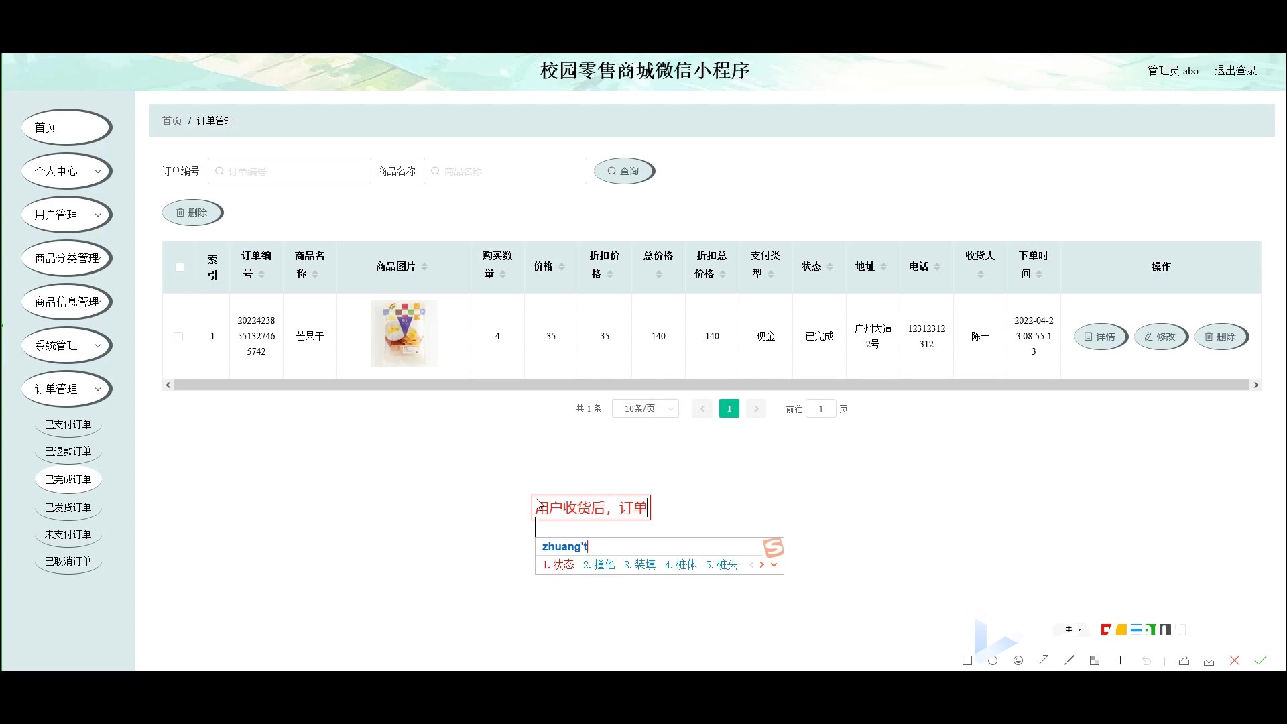The width and height of the screenshot is (1287, 724).
Task: Click the 详情 button for the order
Action: 1100,337
